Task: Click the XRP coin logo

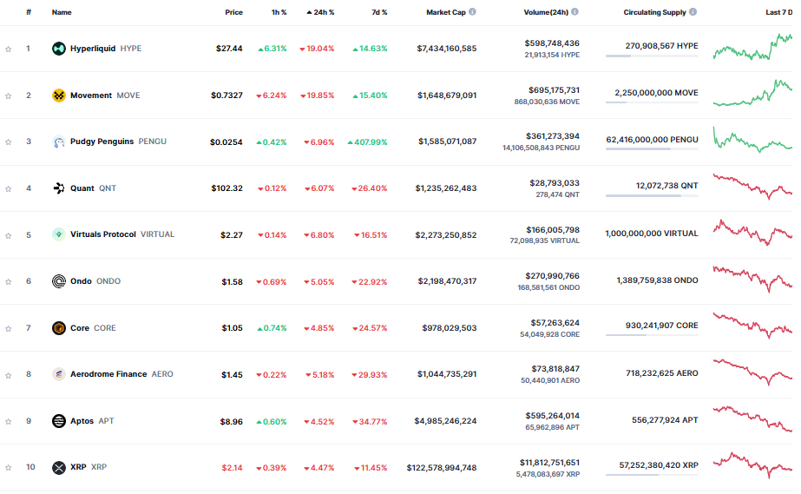Action: point(59,467)
